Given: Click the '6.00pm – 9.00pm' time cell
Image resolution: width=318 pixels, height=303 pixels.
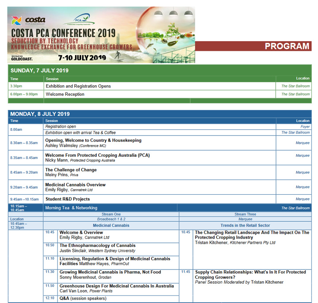Looking at the screenshot, I should click(26, 95).
